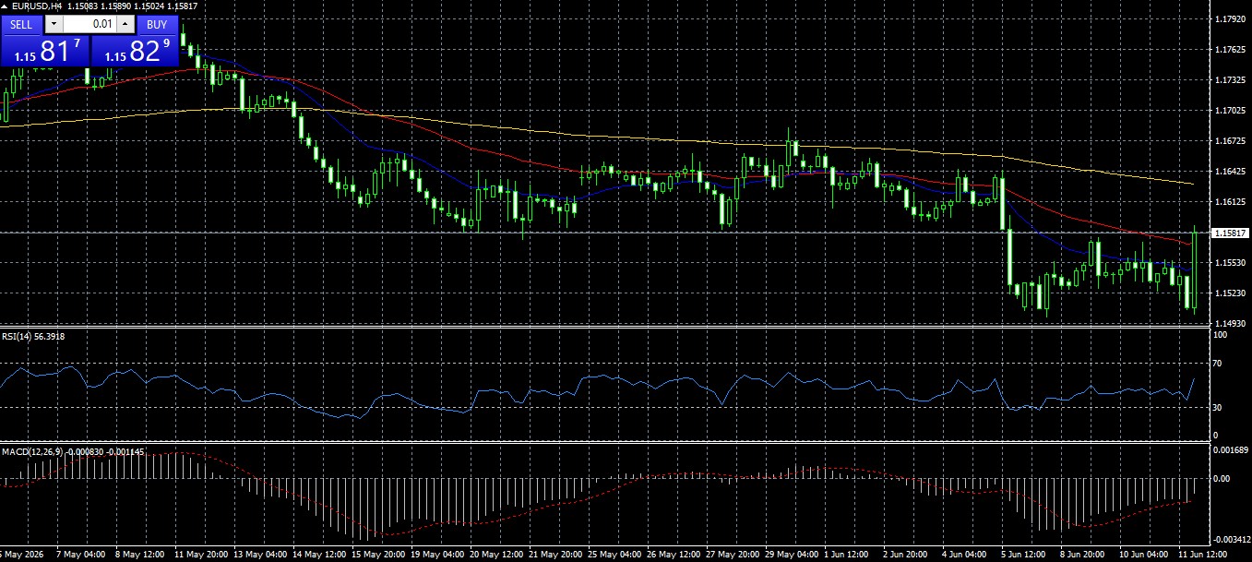This screenshot has height=562, width=1252.
Task: Click the RSI 70 level scale label
Action: tap(1219, 364)
